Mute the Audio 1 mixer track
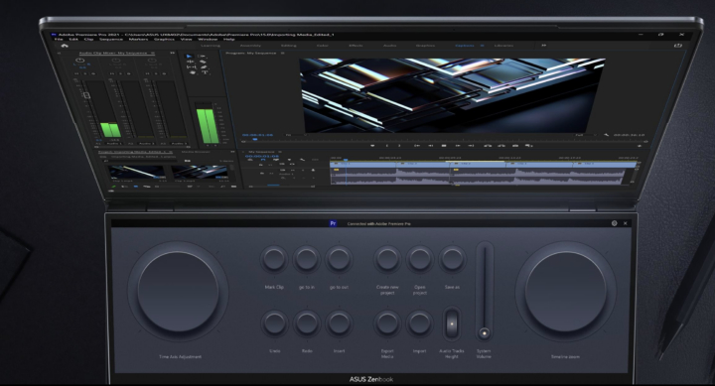This screenshot has height=386, width=715. 76,73
